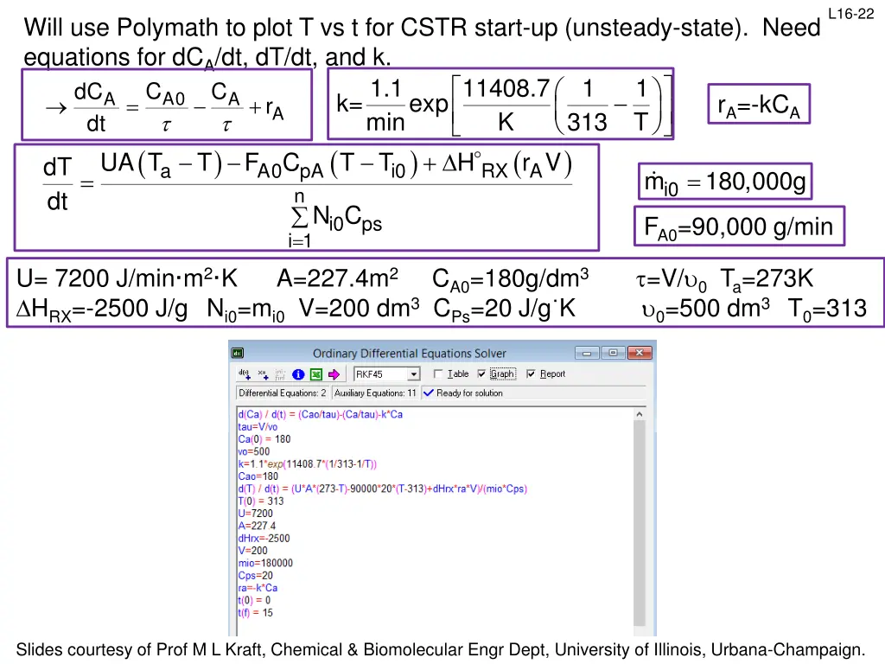
Task: Open the blue information icon
Action: 298,374
